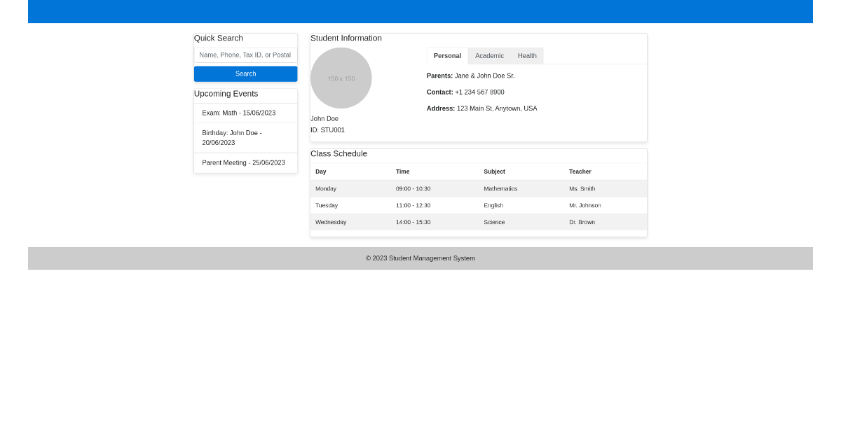This screenshot has width=841, height=441.
Task: Open the Birthday: John Doe event
Action: pyautogui.click(x=245, y=138)
